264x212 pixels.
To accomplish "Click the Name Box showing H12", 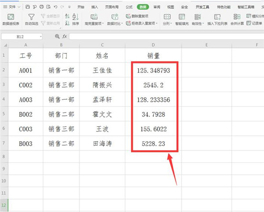I will [22, 37].
